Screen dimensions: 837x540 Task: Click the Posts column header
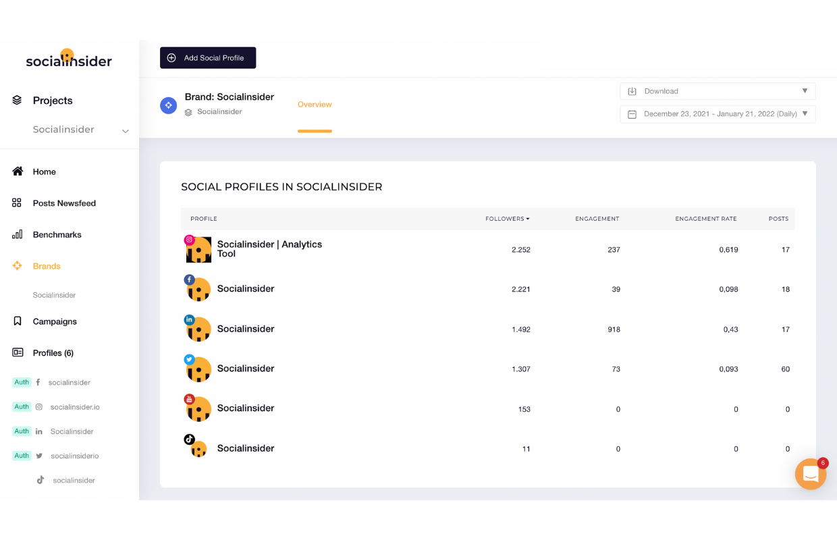779,219
